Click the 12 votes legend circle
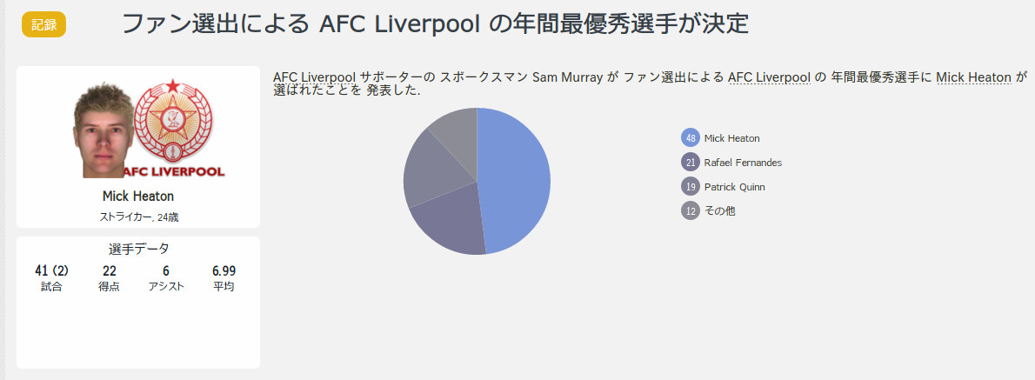The image size is (1035, 380). coord(691,211)
